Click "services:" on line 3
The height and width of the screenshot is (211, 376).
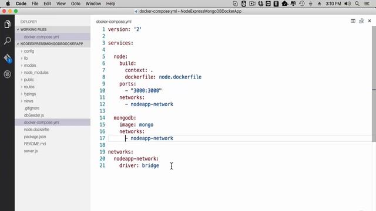120,43
